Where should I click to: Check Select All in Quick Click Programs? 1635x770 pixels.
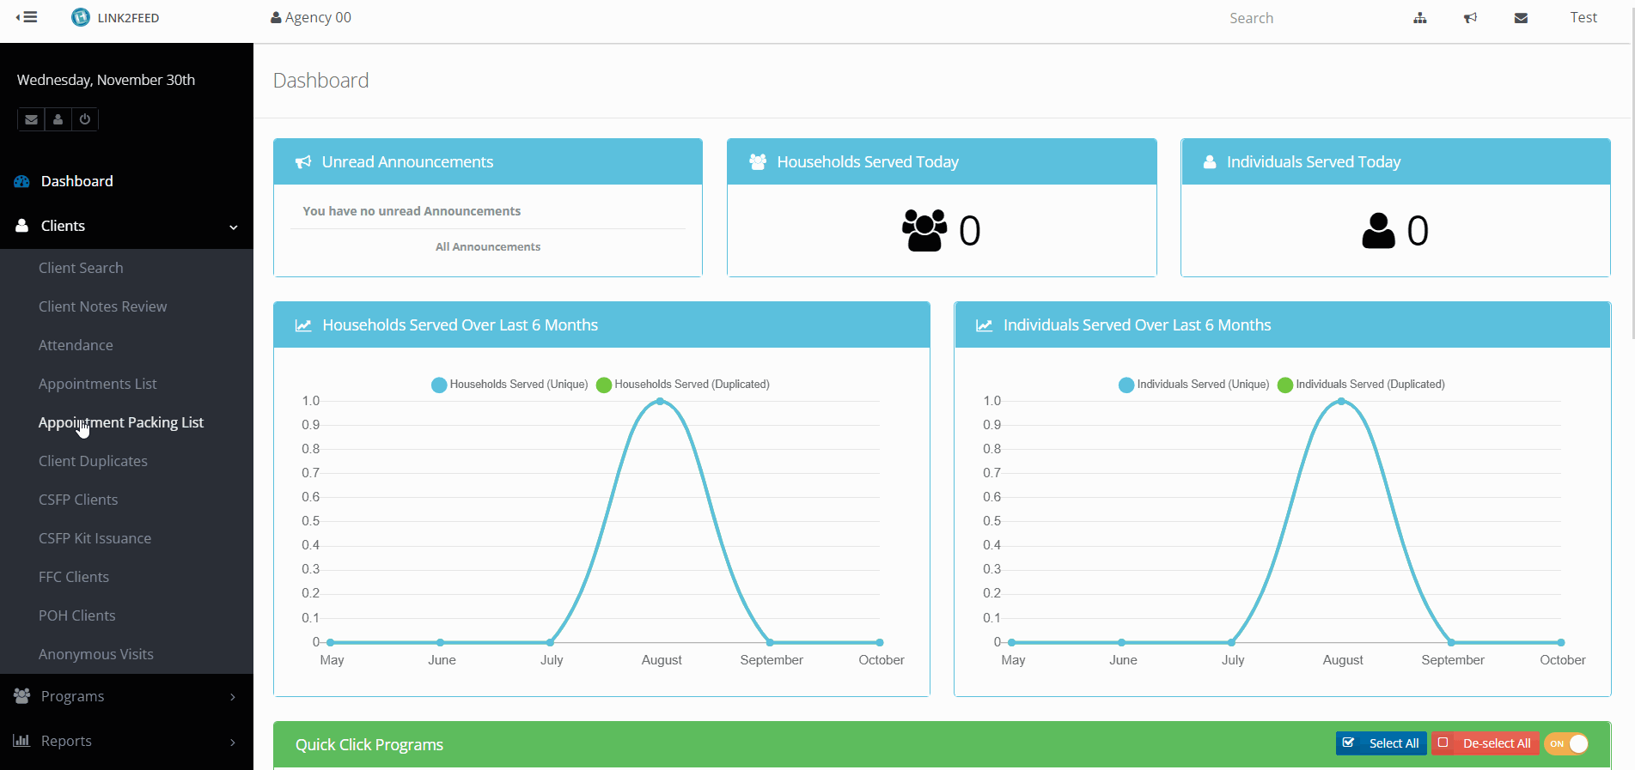(x=1382, y=743)
